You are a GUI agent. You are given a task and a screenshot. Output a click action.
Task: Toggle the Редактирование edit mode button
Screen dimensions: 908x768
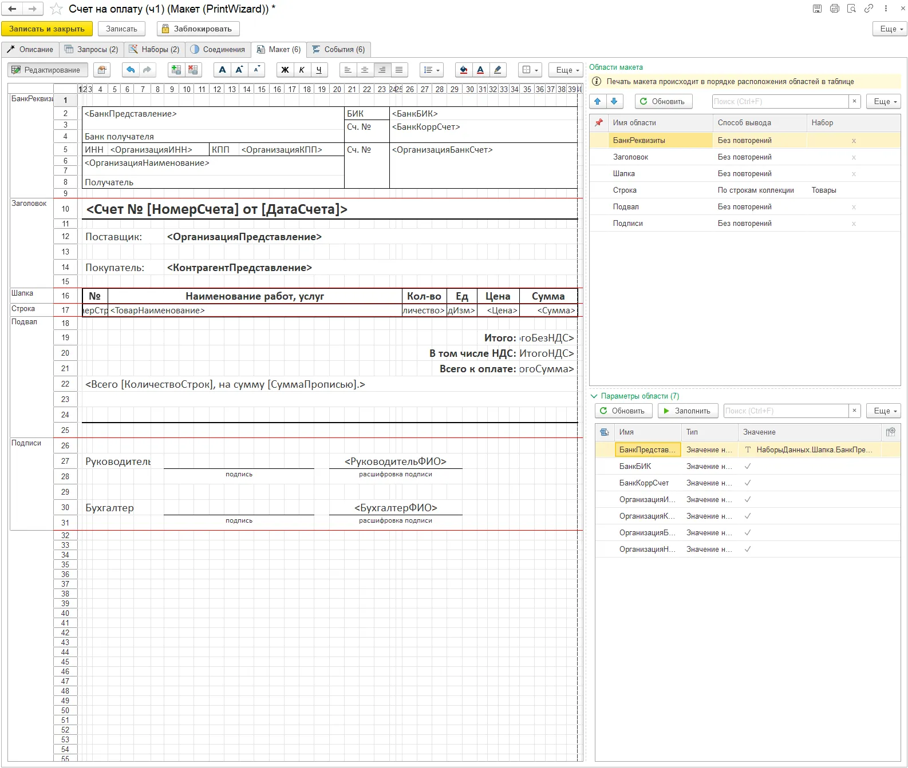(48, 70)
